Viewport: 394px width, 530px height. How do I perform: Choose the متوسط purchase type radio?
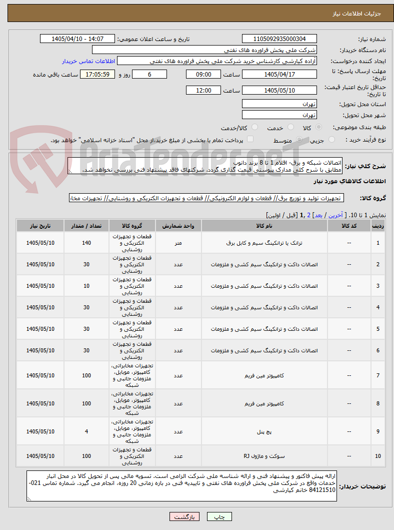299,140
